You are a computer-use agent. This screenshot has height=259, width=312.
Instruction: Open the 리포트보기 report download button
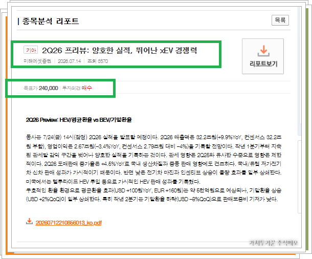point(263,56)
